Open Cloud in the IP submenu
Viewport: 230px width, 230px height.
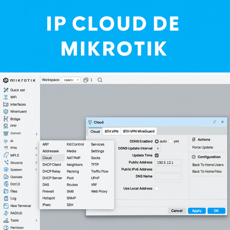(x=52, y=158)
